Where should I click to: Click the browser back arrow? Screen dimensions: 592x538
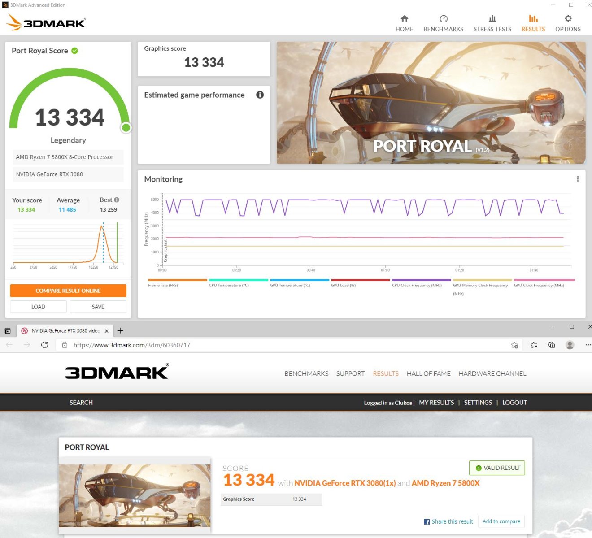point(9,345)
